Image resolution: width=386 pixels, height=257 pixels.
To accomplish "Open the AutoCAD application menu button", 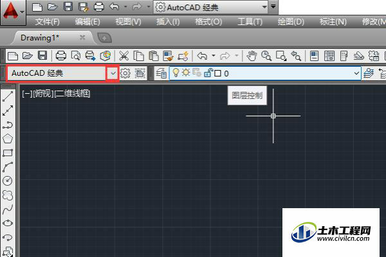I will click(13, 12).
